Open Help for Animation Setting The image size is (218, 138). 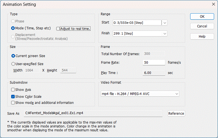pyautogui.click(x=202, y=36)
